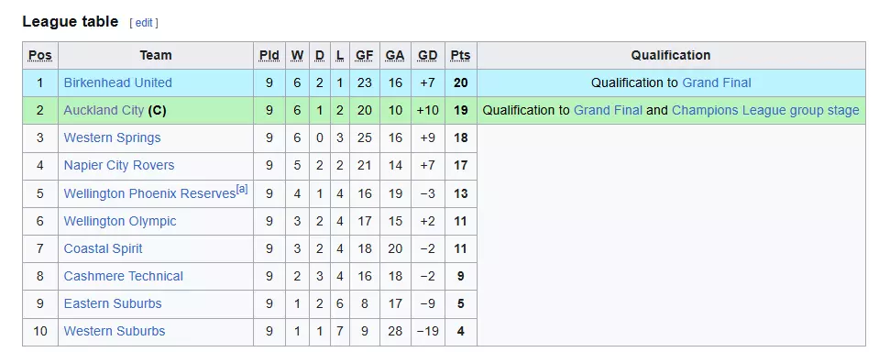Screen dimensions: 890x352
Task: Open the Eastern Suburbs team page
Action: click(x=113, y=303)
